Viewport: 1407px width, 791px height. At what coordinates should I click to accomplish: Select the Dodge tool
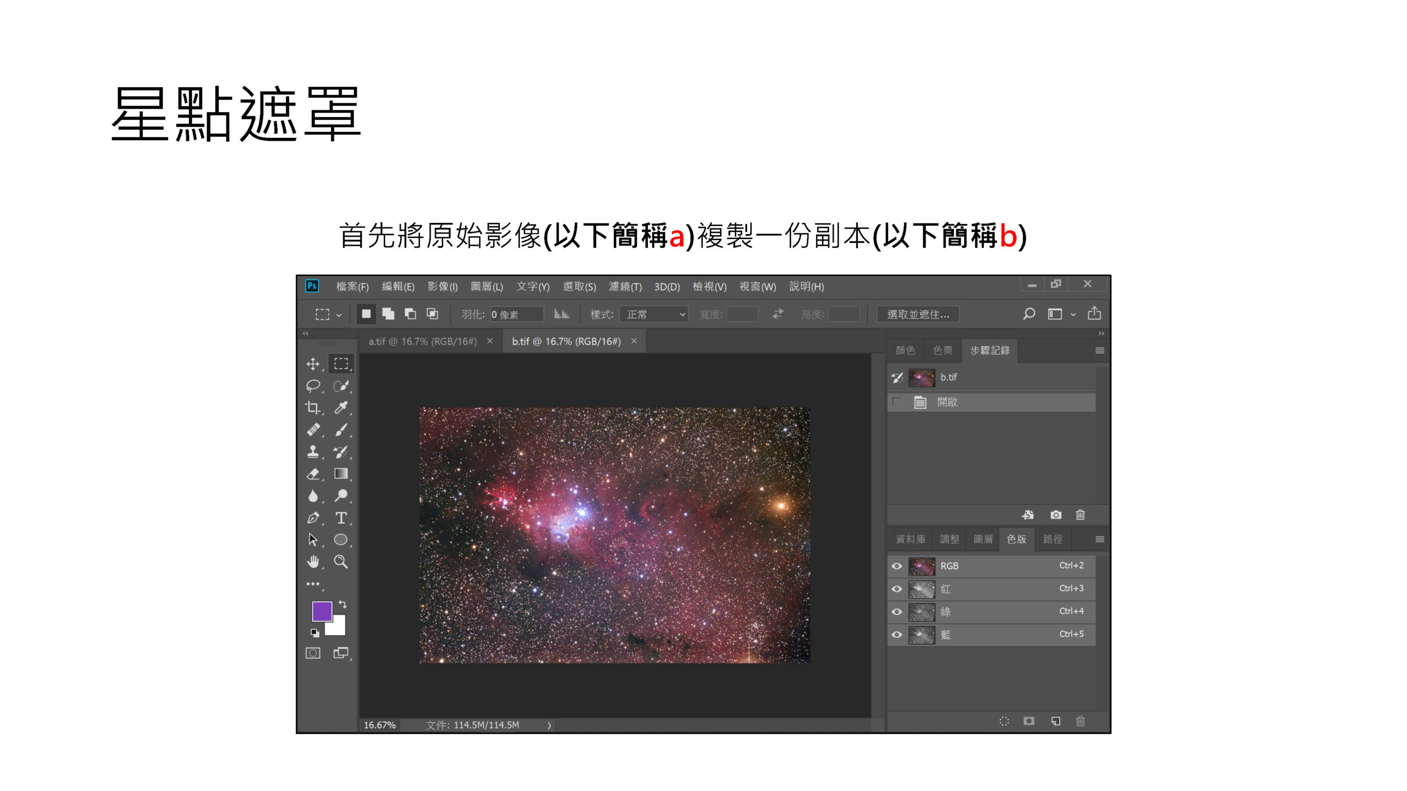click(x=341, y=496)
